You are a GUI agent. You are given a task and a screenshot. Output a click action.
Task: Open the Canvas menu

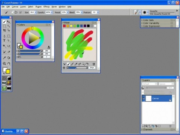coord(15,7)
